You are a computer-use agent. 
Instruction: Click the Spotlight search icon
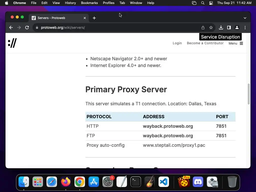click(x=202, y=3)
